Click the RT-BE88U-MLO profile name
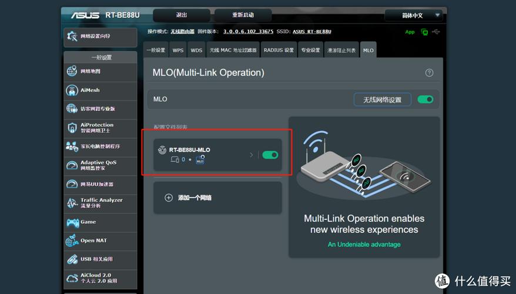 (x=190, y=150)
